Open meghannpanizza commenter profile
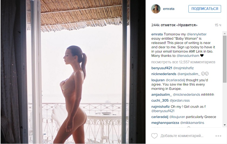The width and height of the screenshot is (227, 144). 165,123
